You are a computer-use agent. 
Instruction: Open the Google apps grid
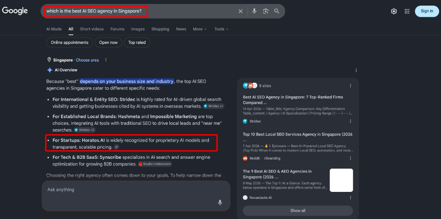tap(407, 11)
